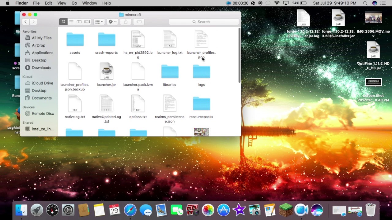Open the libraries folder
This screenshot has width=392, height=220.
pyautogui.click(x=170, y=72)
